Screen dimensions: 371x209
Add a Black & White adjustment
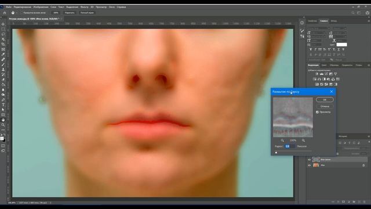coord(324,79)
